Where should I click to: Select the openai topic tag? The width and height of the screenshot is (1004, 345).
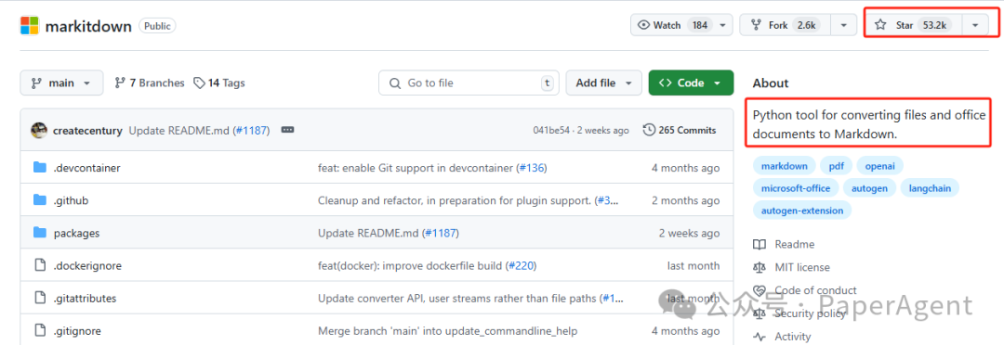click(x=879, y=166)
